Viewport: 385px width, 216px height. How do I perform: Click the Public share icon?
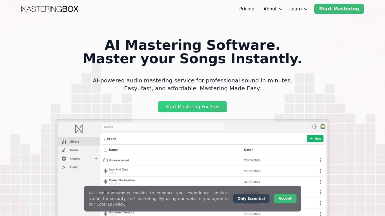pyautogui.click(x=64, y=167)
